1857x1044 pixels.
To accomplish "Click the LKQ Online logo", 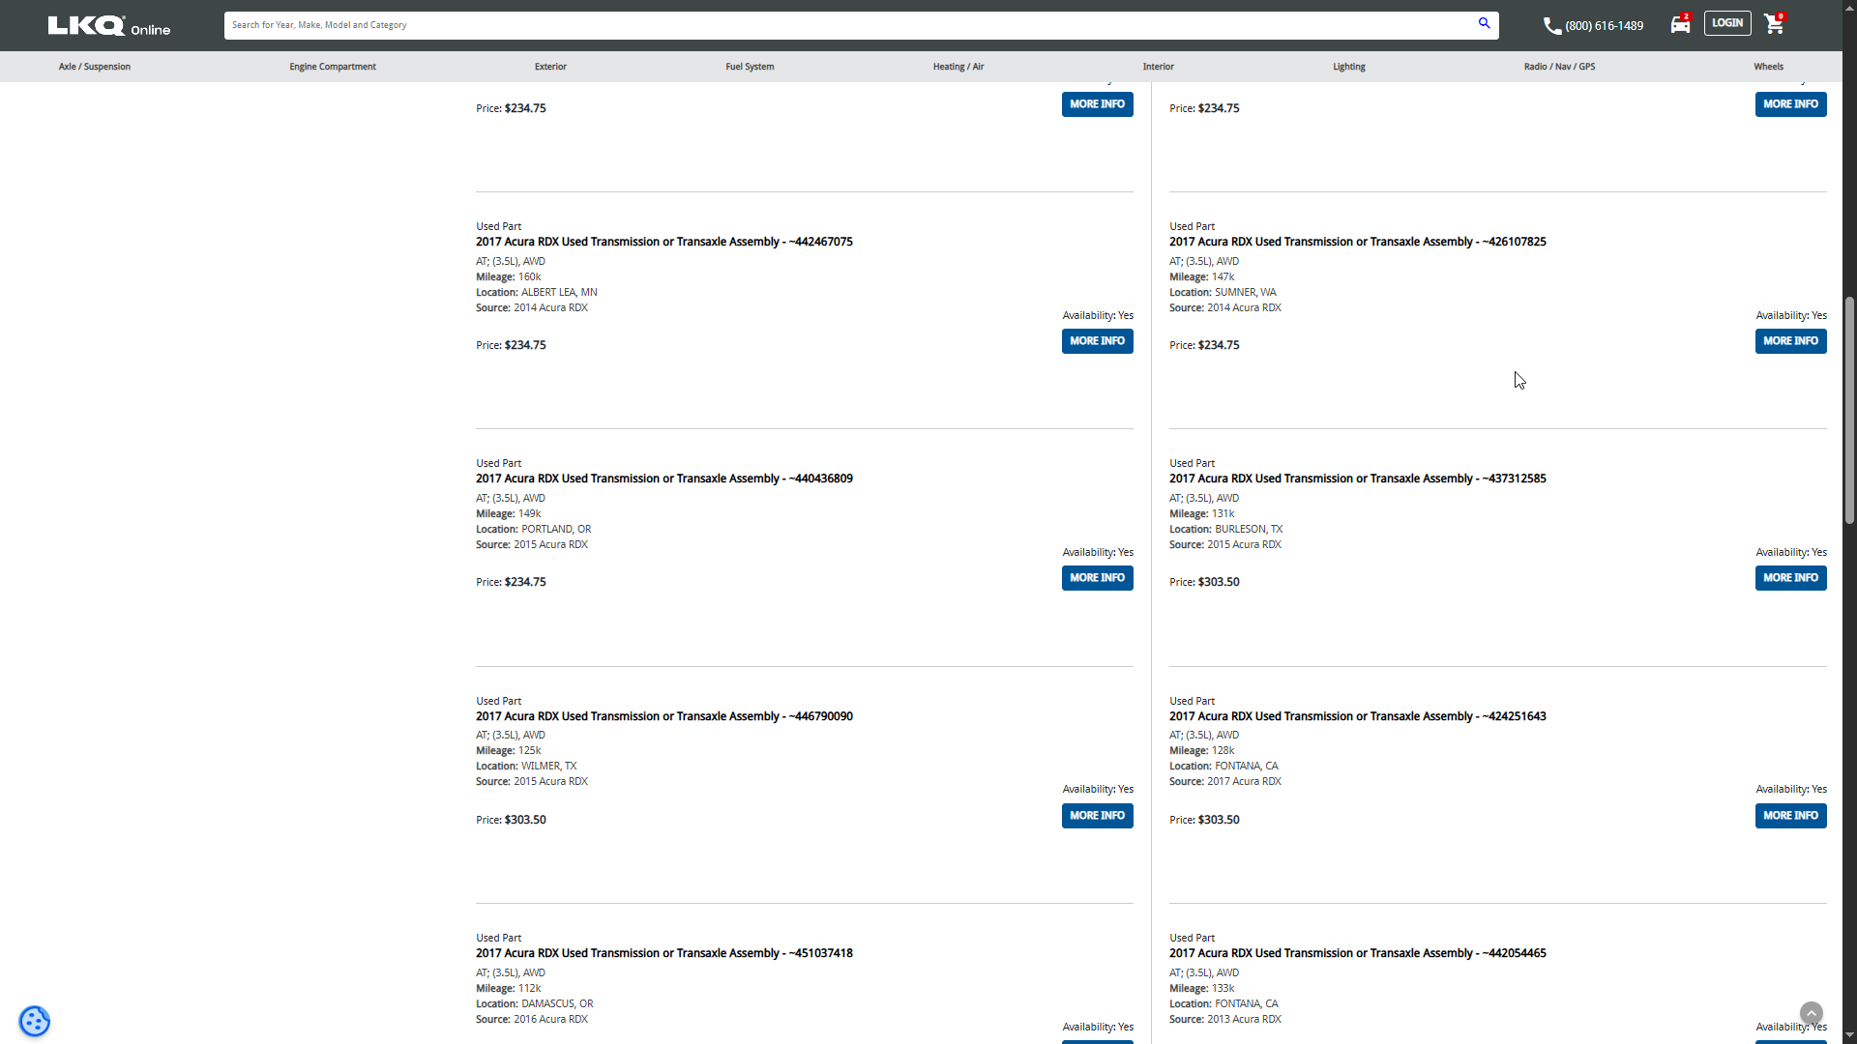I will (109, 26).
